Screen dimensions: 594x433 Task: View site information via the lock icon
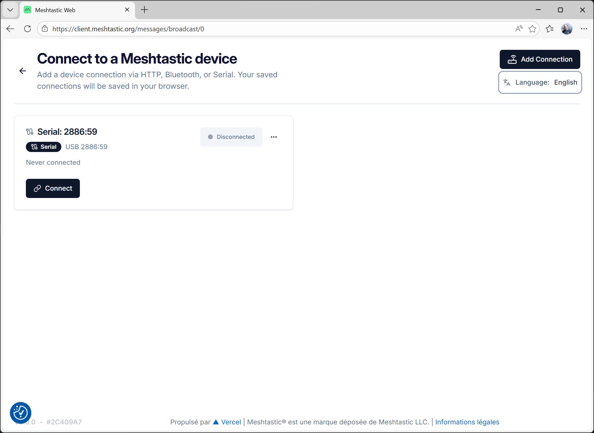coord(44,28)
